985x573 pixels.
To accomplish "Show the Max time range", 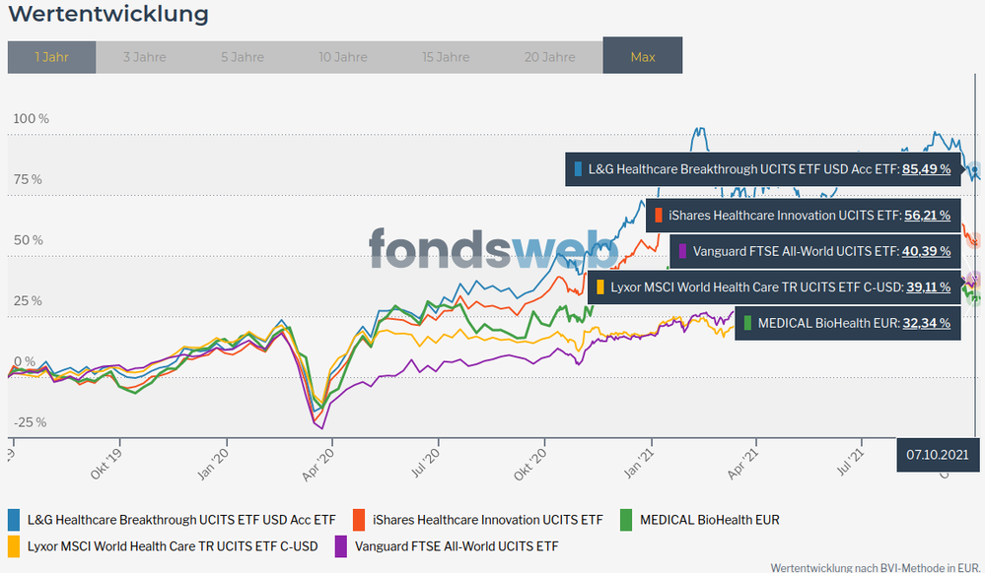I will tap(642, 57).
